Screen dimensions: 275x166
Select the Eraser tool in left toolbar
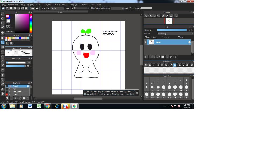[x=2, y=18]
